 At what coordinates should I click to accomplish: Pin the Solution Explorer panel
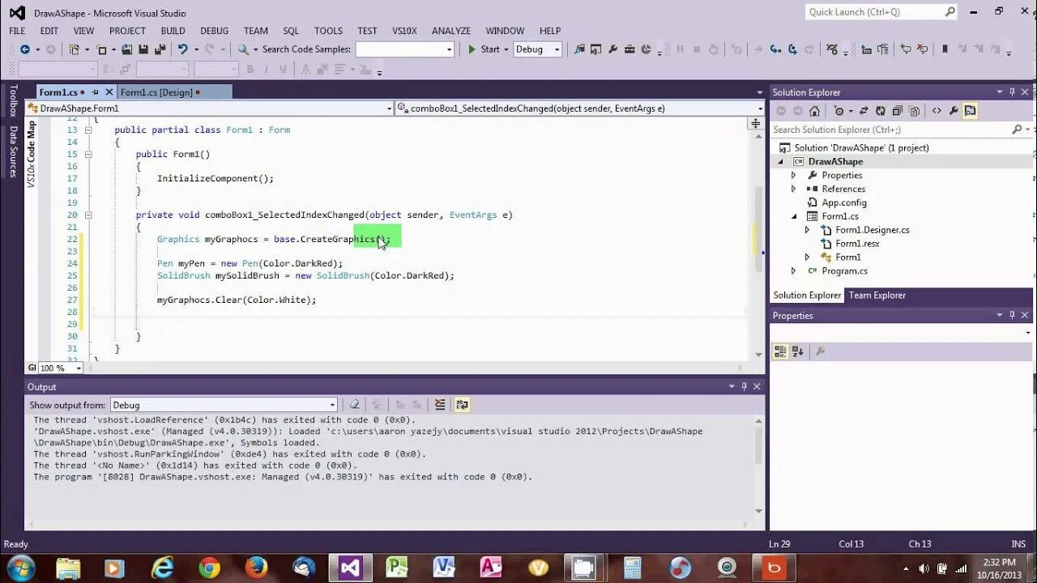[x=1012, y=92]
